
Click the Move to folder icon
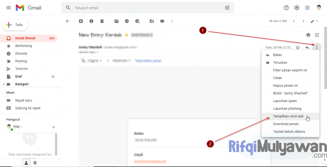(x=152, y=21)
